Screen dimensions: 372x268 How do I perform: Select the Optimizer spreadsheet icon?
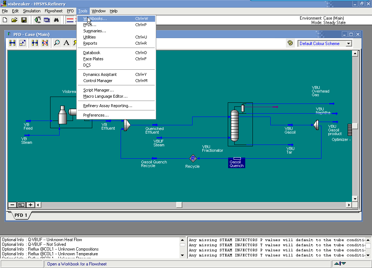coord(349,130)
